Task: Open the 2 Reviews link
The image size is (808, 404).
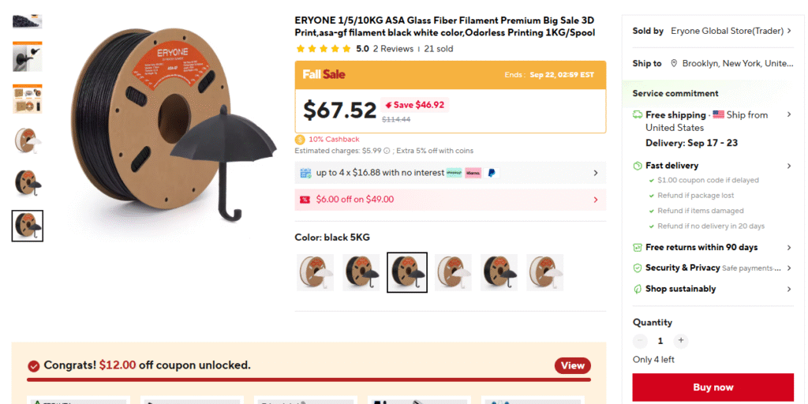Action: click(393, 49)
